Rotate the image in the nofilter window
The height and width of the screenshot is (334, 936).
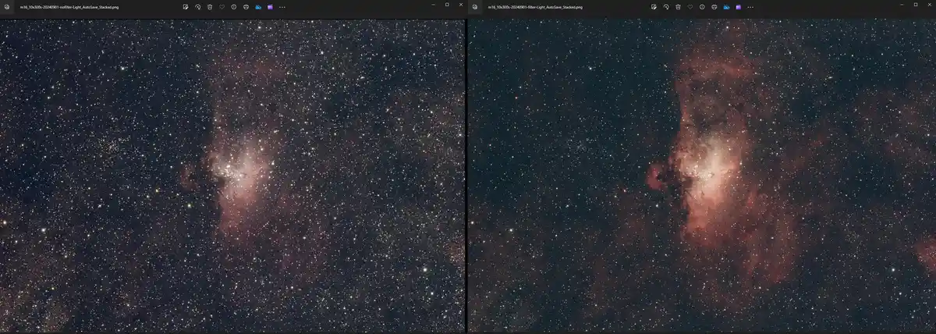coord(198,7)
